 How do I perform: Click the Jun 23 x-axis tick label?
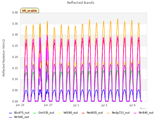click(20, 105)
